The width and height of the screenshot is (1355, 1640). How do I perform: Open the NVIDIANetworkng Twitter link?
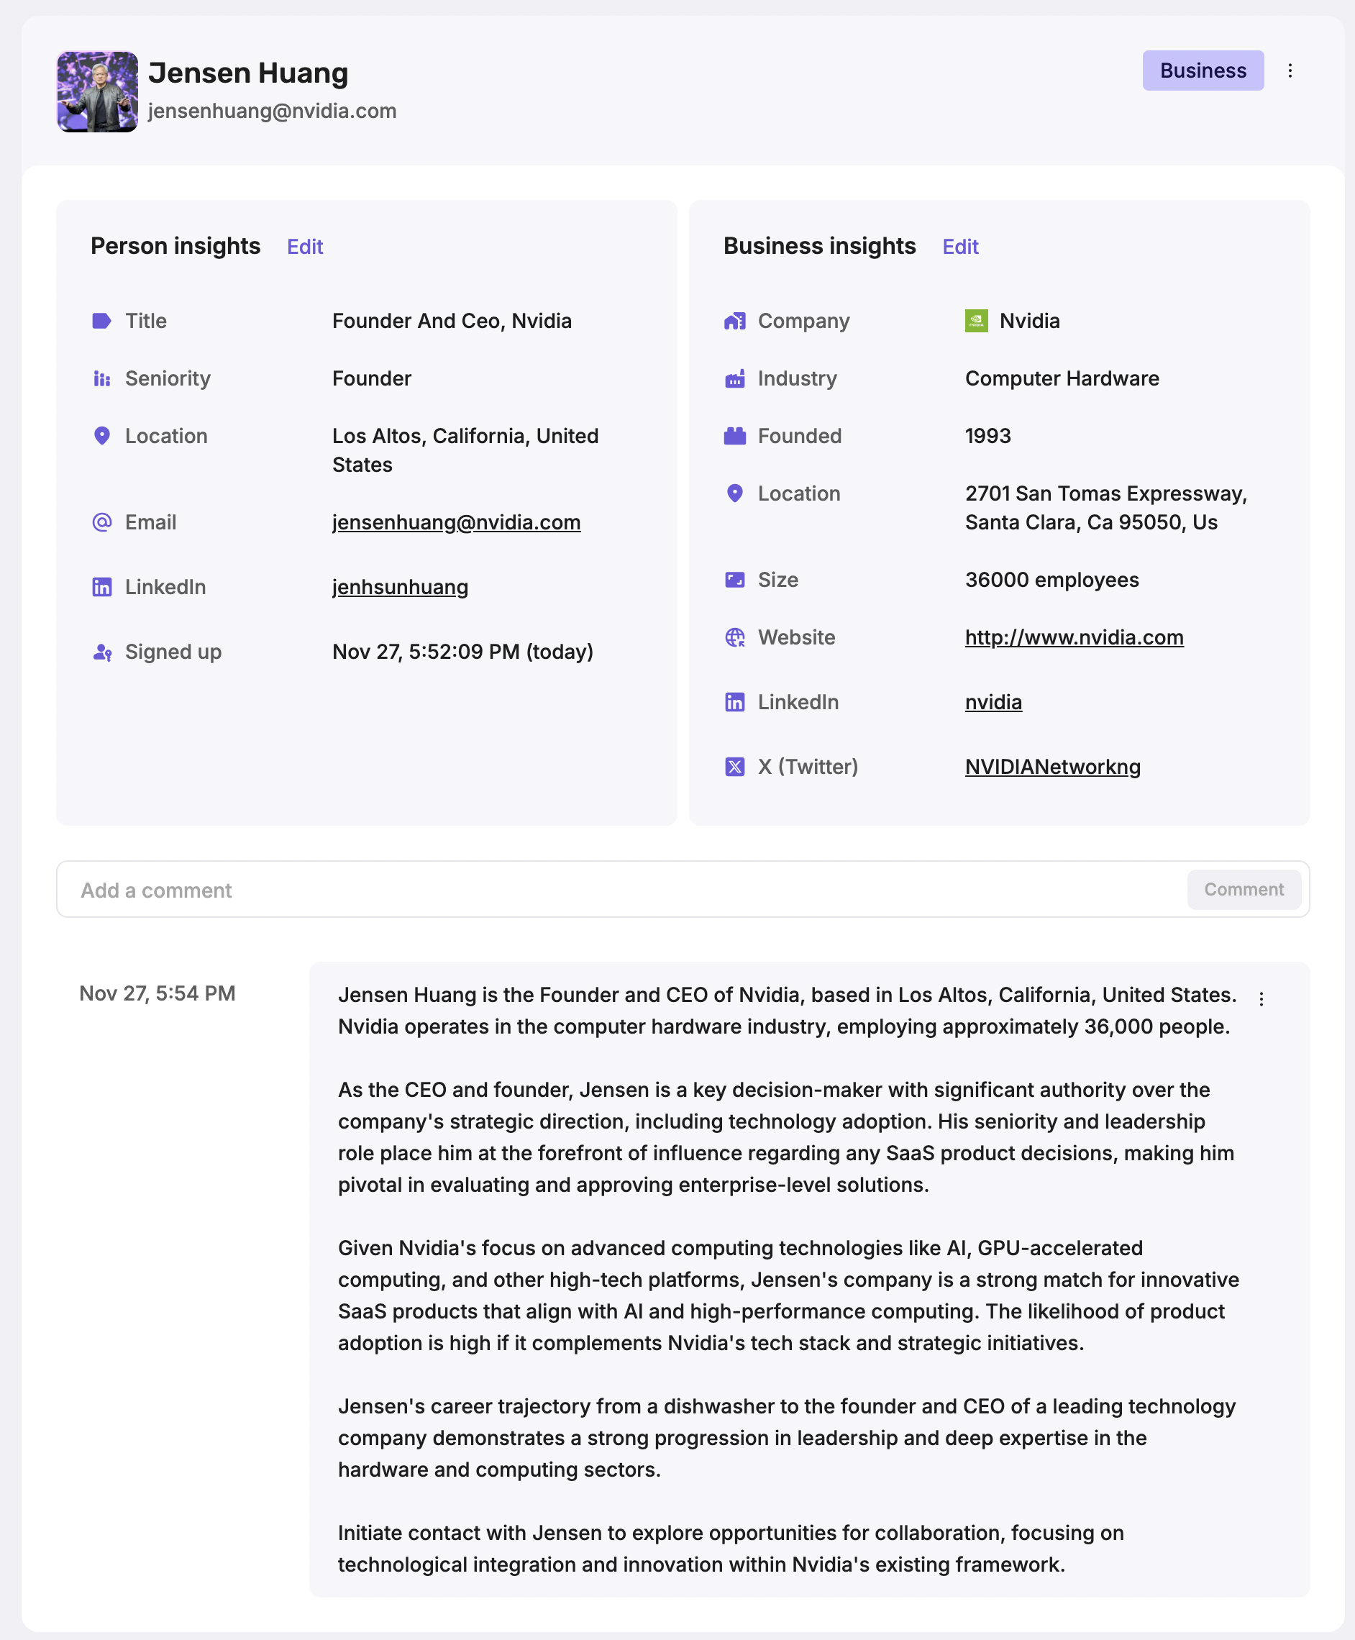(1052, 767)
